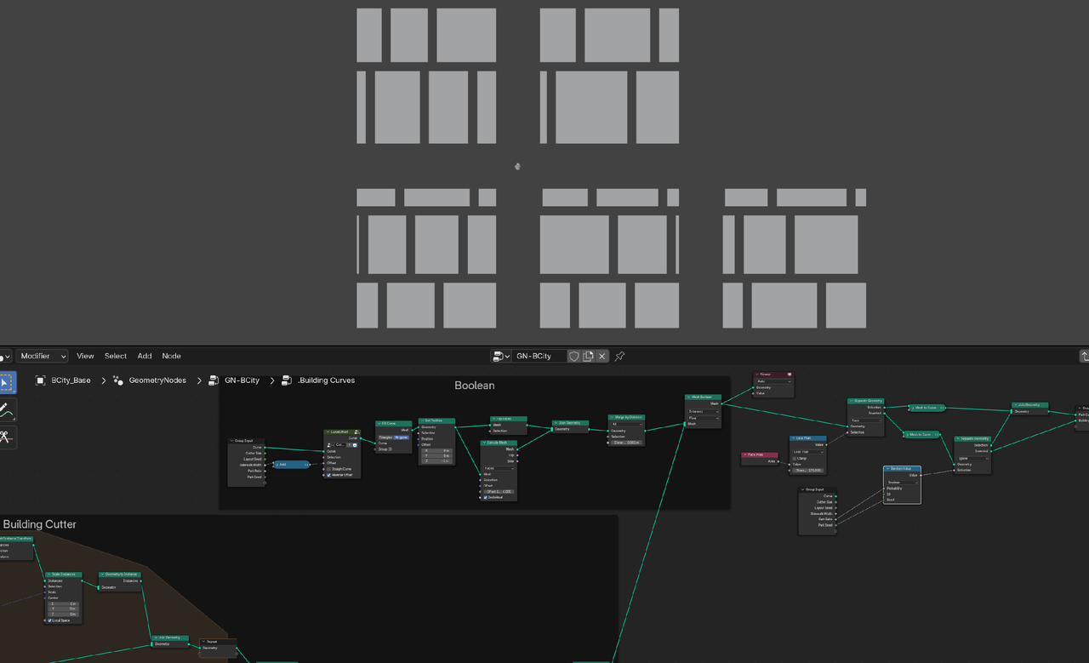Go to GeometryNodes in the breadcrumb

coord(157,380)
